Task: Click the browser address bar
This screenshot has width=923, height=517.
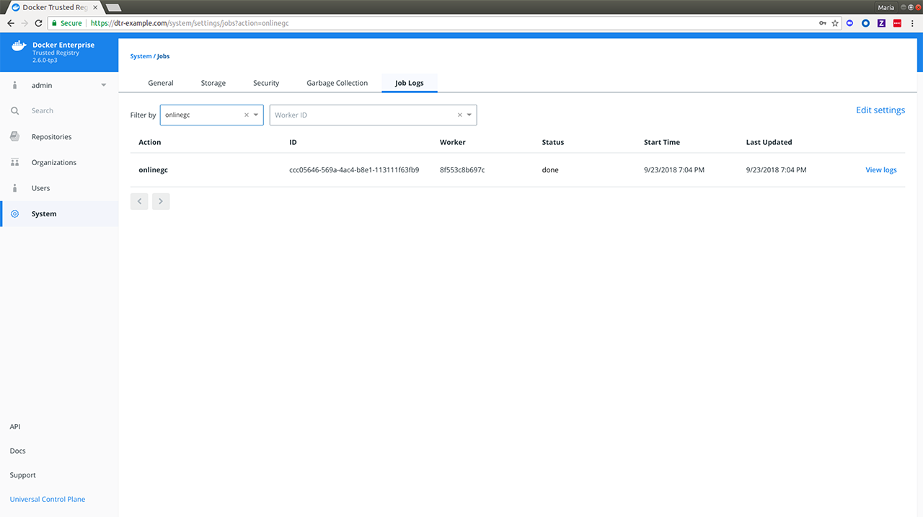Action: pos(433,23)
